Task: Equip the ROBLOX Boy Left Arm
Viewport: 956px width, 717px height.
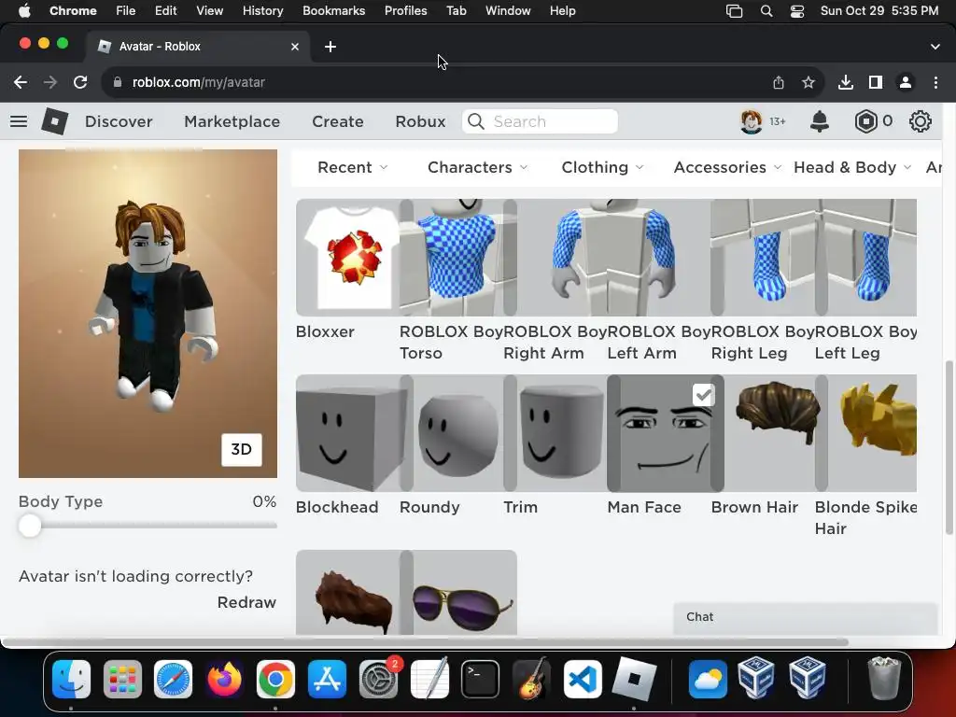Action: pyautogui.click(x=659, y=258)
